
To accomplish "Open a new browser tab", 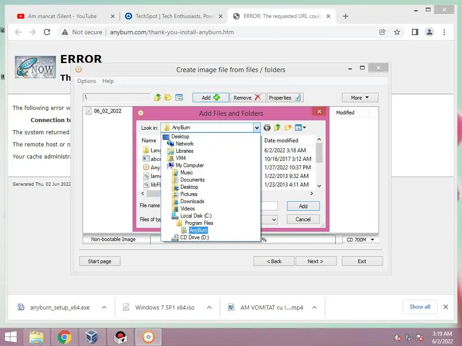I will click(x=346, y=16).
